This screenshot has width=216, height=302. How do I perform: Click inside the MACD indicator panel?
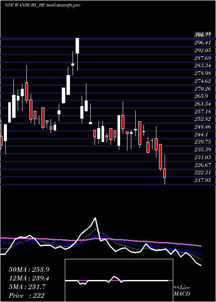(119, 280)
